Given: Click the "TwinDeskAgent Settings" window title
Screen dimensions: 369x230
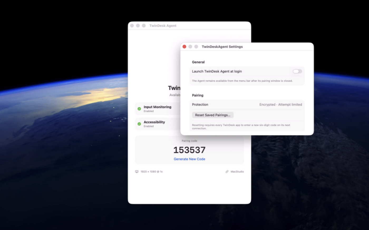Looking at the screenshot, I should (222, 47).
